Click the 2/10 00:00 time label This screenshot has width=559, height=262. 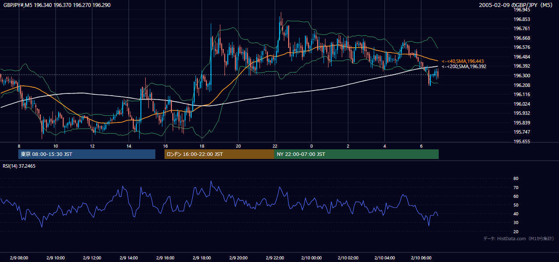tap(311, 258)
